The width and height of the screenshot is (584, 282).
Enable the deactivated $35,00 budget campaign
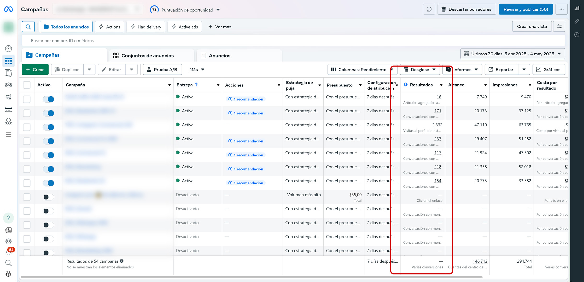[48, 197]
